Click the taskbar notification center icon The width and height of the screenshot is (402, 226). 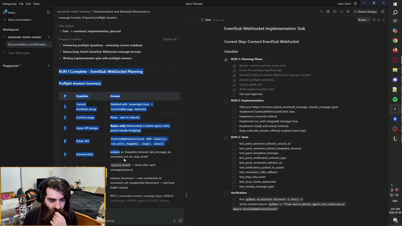395,220
